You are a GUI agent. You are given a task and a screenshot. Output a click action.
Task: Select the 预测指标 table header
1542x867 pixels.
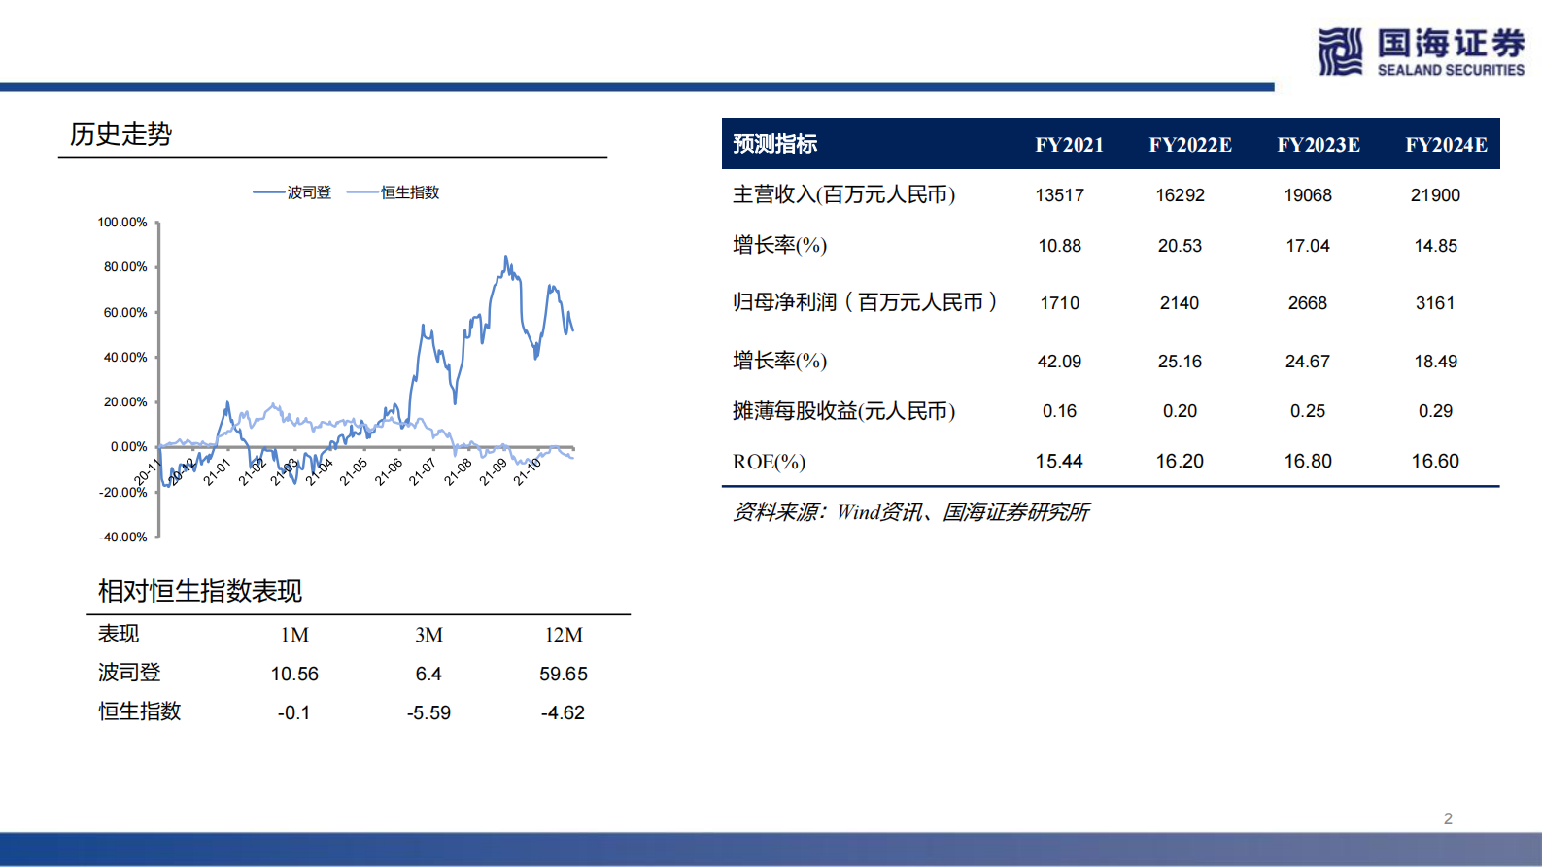[774, 144]
